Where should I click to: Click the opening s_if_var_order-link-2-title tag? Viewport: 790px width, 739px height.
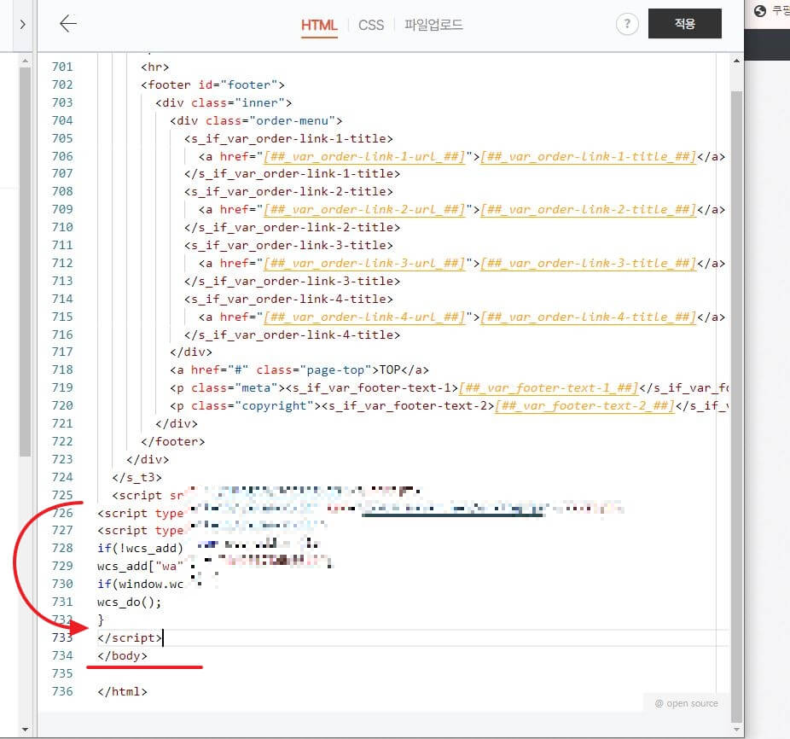[288, 191]
